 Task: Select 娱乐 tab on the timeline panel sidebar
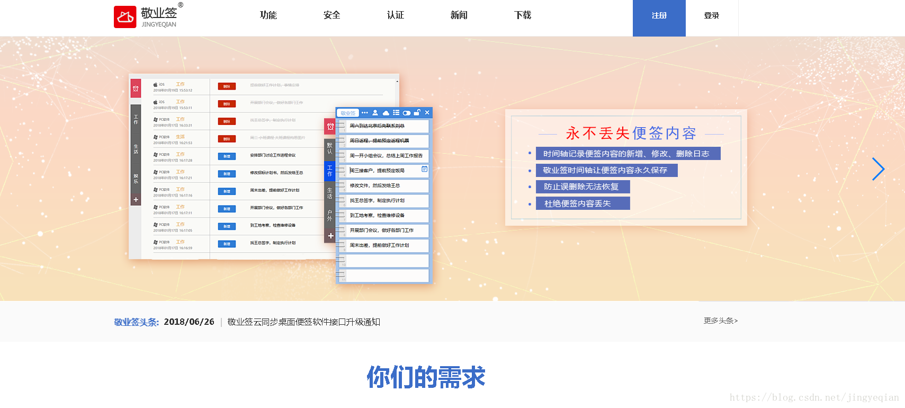tap(136, 179)
